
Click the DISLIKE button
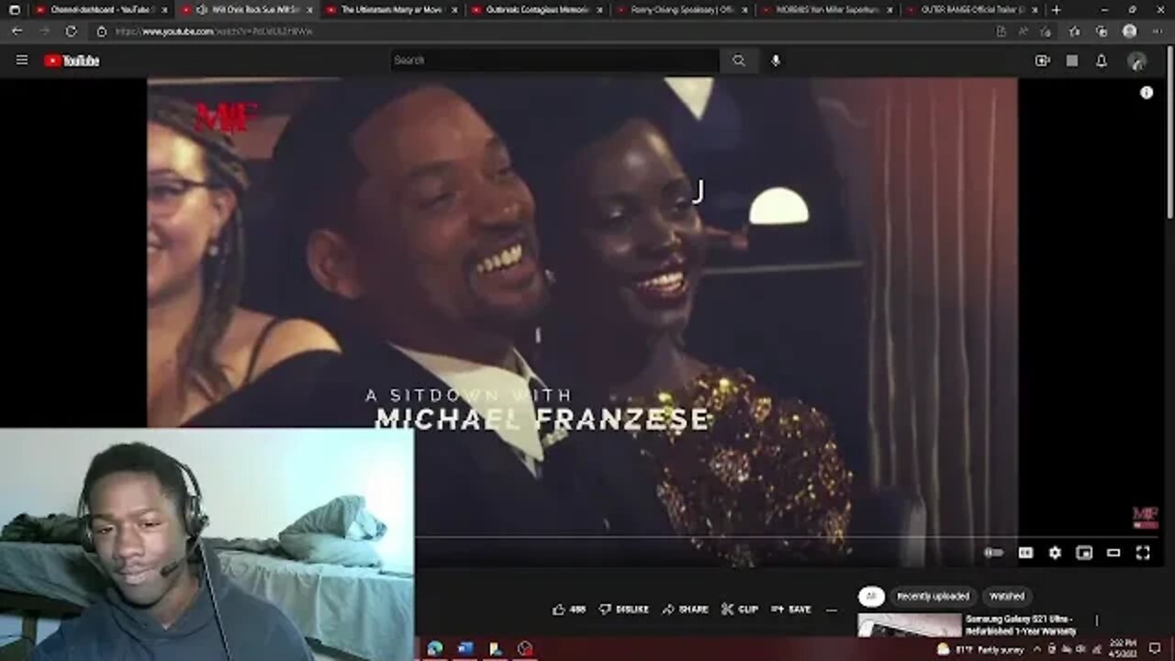click(624, 609)
